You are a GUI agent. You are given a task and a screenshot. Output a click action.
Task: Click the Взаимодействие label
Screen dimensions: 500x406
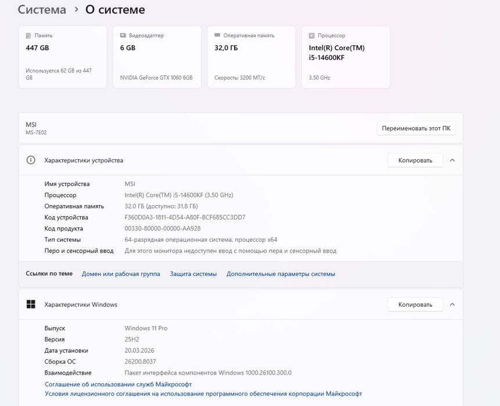tap(68, 372)
